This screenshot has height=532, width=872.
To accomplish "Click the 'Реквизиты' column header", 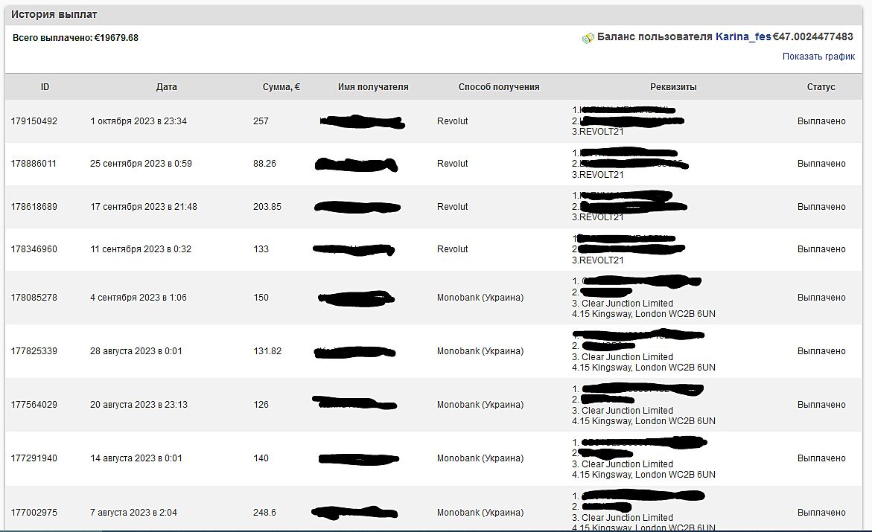I will point(673,87).
